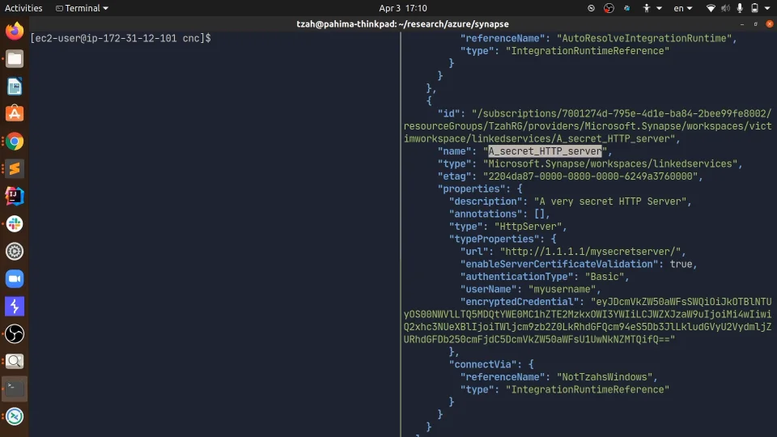This screenshot has width=777, height=437.
Task: Click the "id": "/subscriptions/7001274d..." line
Action: click(605, 113)
